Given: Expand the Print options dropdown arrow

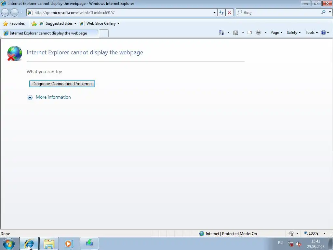Looking at the screenshot, I should [265, 33].
